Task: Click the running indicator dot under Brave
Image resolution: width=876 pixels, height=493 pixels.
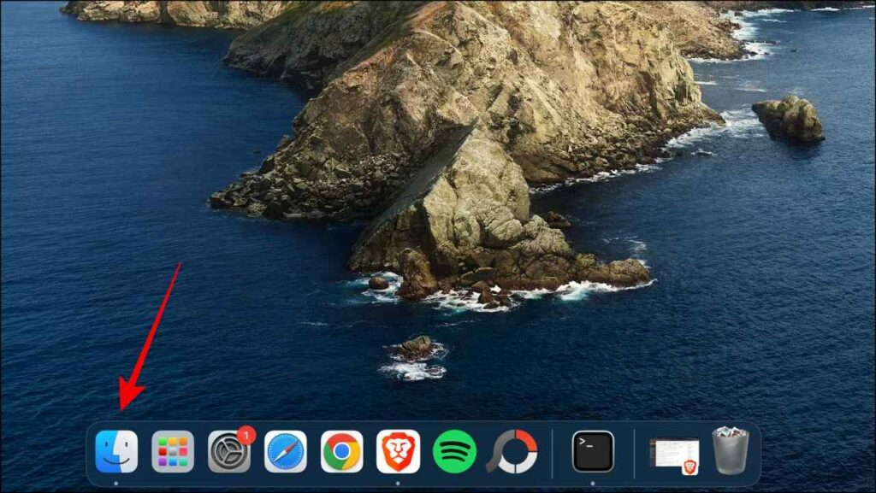Action: 398,482
